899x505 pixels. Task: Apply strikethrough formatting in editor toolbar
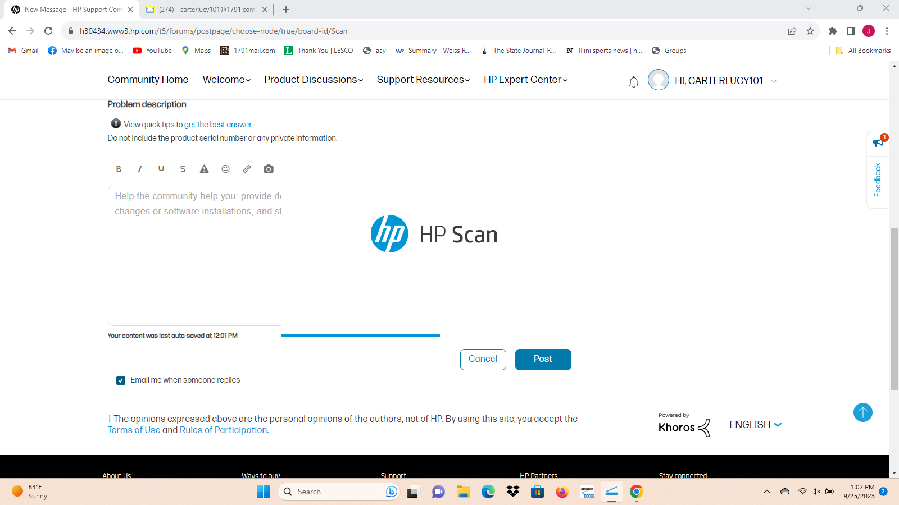[183, 169]
